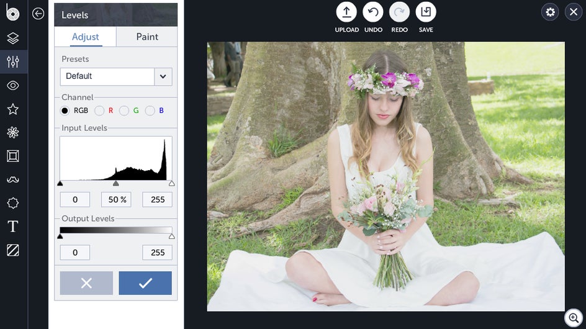Click the input white level field showing 255
Viewport: 586px width, 329px height.
(x=157, y=200)
